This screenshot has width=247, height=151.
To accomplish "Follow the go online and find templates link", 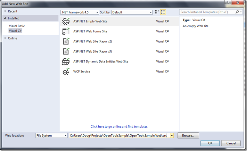I will [x=119, y=126].
